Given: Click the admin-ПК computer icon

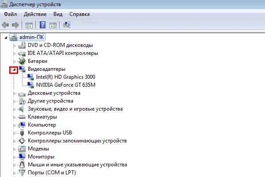Looking at the screenshot, I should coord(14,37).
